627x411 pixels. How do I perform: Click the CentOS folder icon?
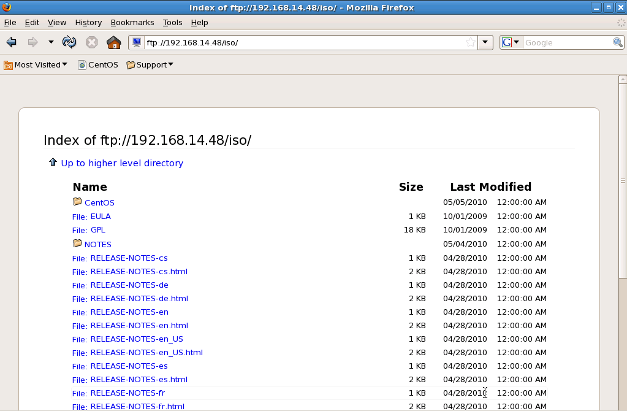pyautogui.click(x=77, y=201)
